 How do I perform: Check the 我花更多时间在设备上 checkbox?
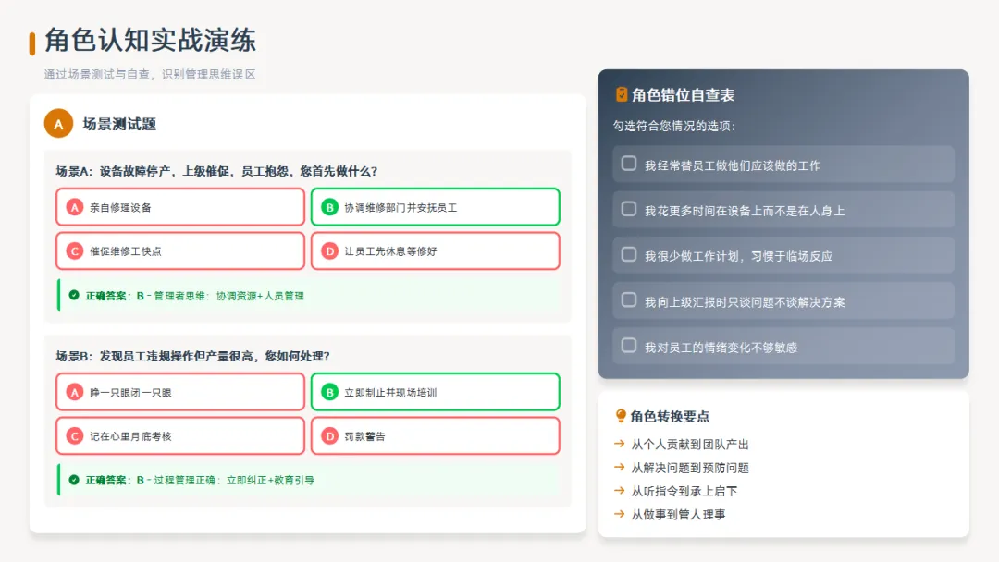point(629,209)
